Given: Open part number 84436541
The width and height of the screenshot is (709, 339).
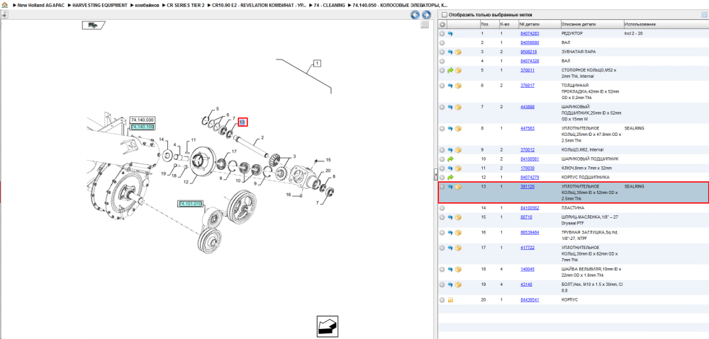Looking at the screenshot, I should 529,300.
